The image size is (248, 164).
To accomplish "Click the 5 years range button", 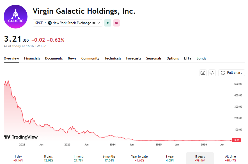I will click(200, 158).
